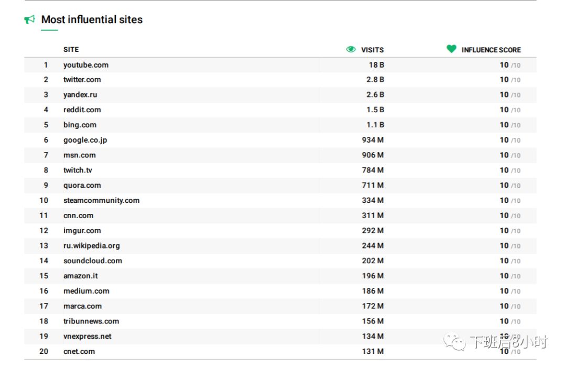Click google.co.jp in the table
Image resolution: width=566 pixels, height=367 pixels.
[85, 140]
